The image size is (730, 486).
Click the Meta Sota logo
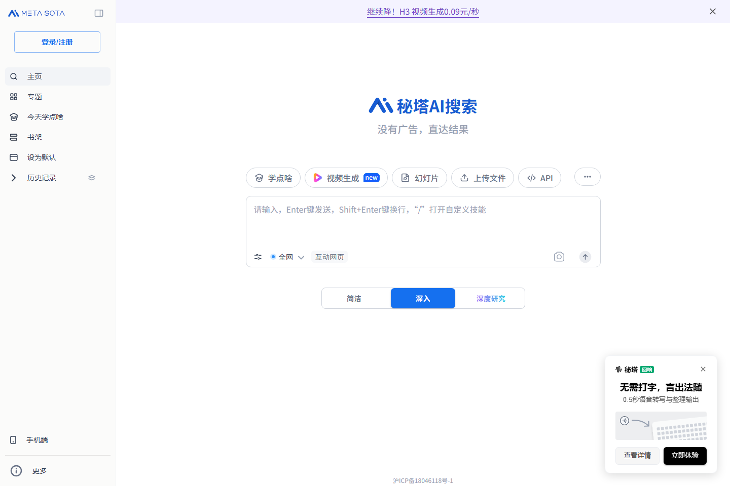36,13
